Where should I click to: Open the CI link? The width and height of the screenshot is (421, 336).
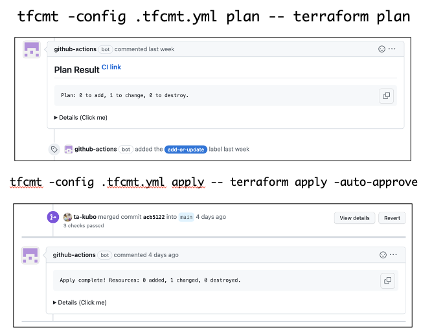[111, 67]
